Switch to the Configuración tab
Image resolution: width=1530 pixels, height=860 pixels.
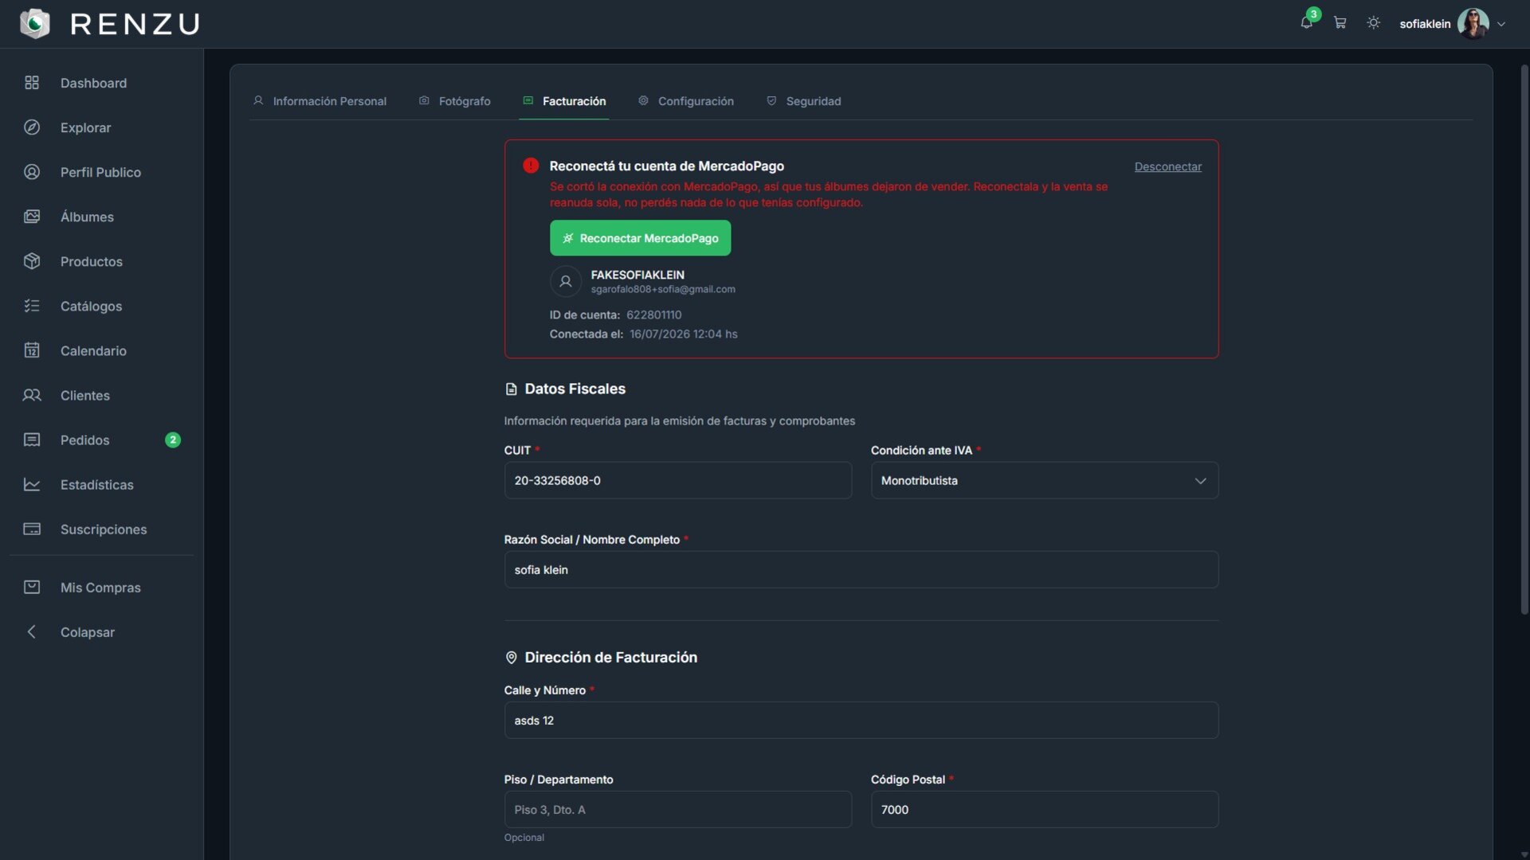pos(686,101)
